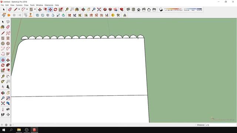237x133 pixels.
Task: Click the geo-location status bar icon
Action: 2,125
